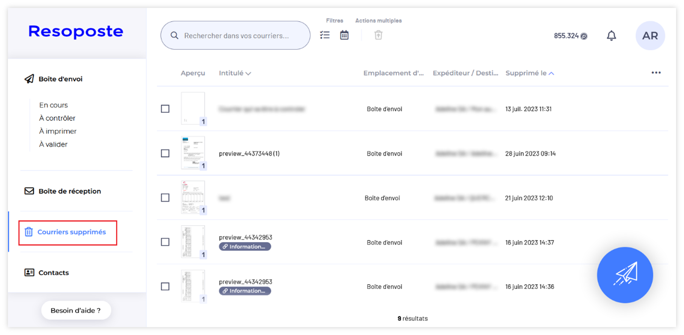684x335 pixels.
Task: Check the box for 21 juin 2023 mail
Action: [x=165, y=198]
